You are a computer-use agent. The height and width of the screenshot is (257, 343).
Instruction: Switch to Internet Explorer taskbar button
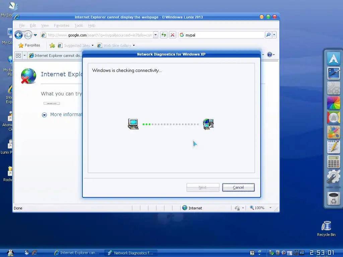tap(77, 253)
